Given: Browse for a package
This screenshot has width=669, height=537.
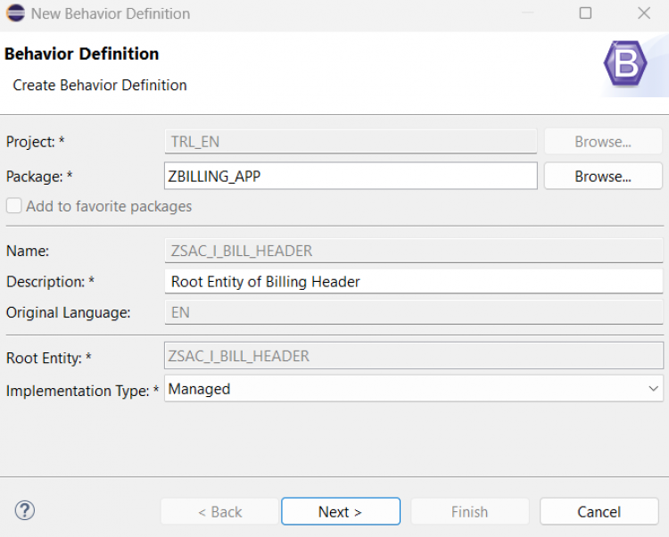Looking at the screenshot, I should tap(603, 177).
